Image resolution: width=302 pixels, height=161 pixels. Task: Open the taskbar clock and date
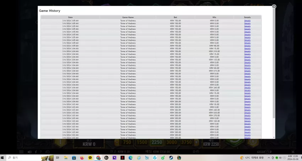tap(293, 158)
